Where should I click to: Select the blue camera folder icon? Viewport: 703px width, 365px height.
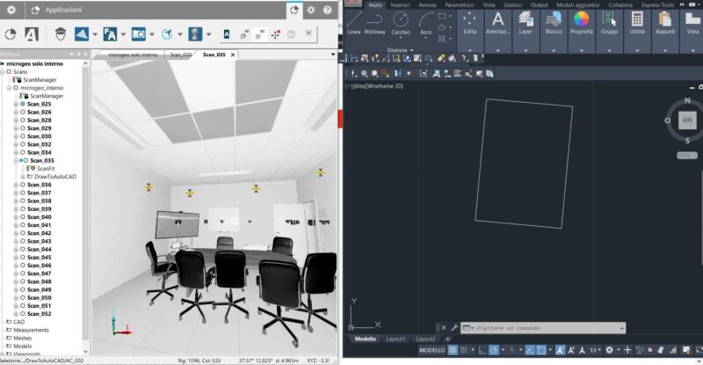tap(138, 34)
